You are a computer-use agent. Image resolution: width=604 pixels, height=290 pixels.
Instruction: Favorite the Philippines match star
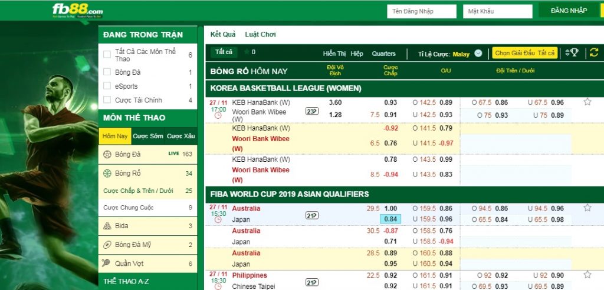[x=587, y=275]
